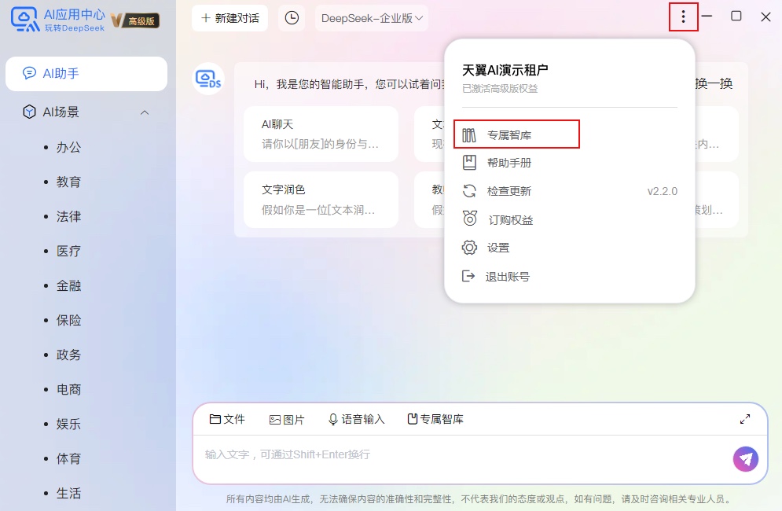Click the 退出账号 logout icon
Viewport: 782px width, 511px height.
(x=468, y=276)
